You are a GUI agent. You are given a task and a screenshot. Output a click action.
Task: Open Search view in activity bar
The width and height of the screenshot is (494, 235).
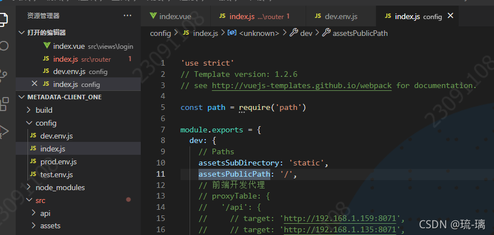point(3,47)
